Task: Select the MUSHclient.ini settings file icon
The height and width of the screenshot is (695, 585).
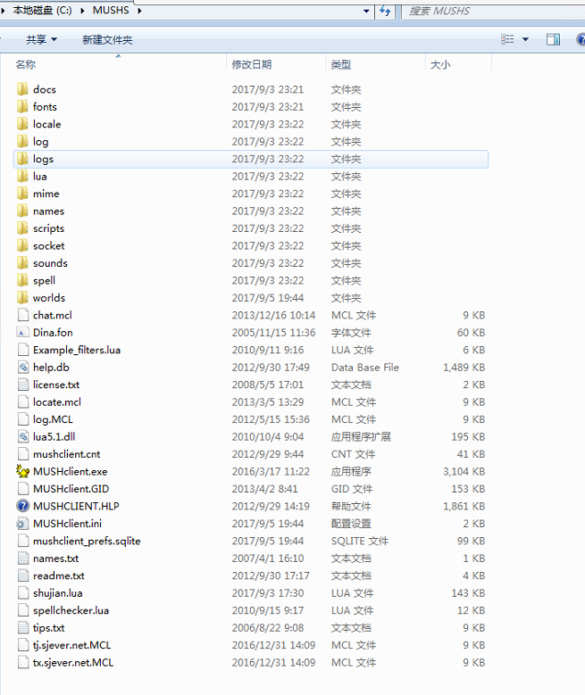Action: point(22,524)
